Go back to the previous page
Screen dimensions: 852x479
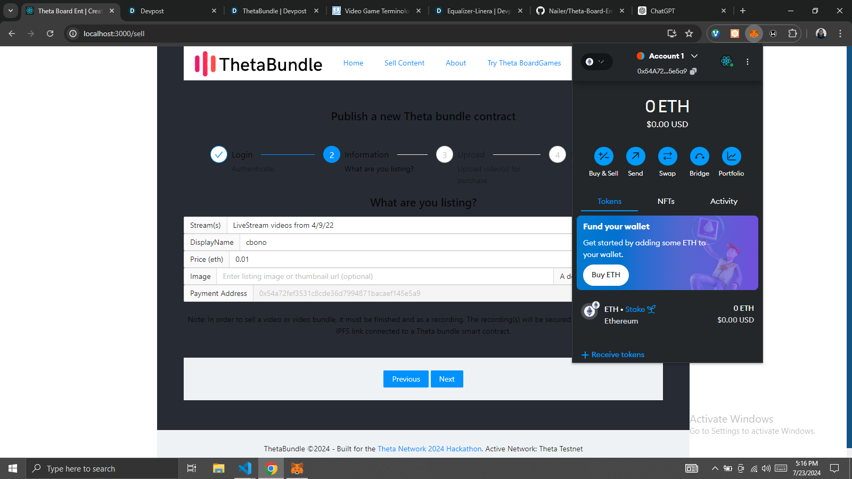(12, 34)
